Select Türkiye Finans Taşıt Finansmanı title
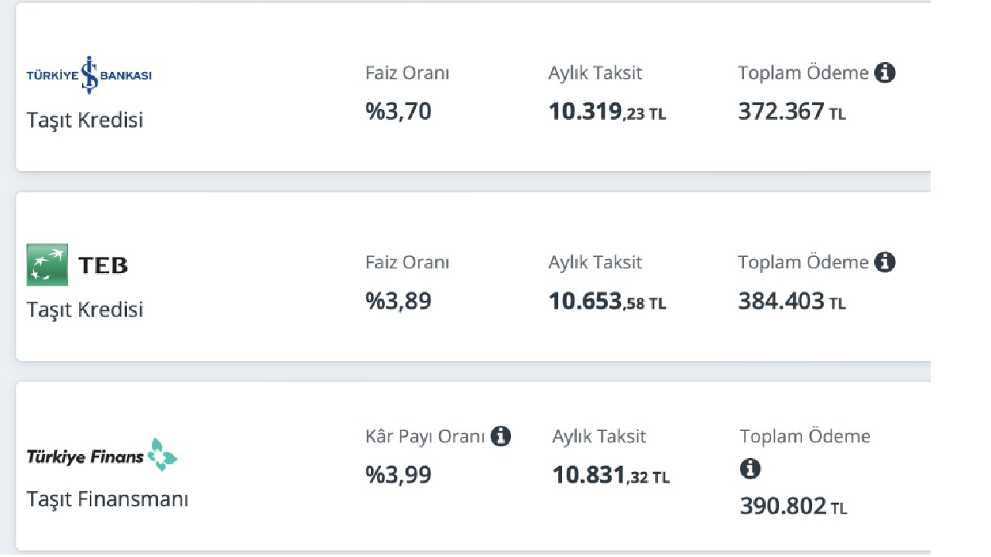 108,499
